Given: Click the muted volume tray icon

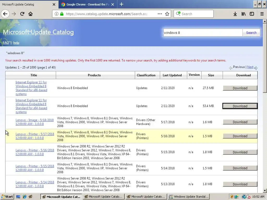Looking at the screenshot, I should (248, 197).
